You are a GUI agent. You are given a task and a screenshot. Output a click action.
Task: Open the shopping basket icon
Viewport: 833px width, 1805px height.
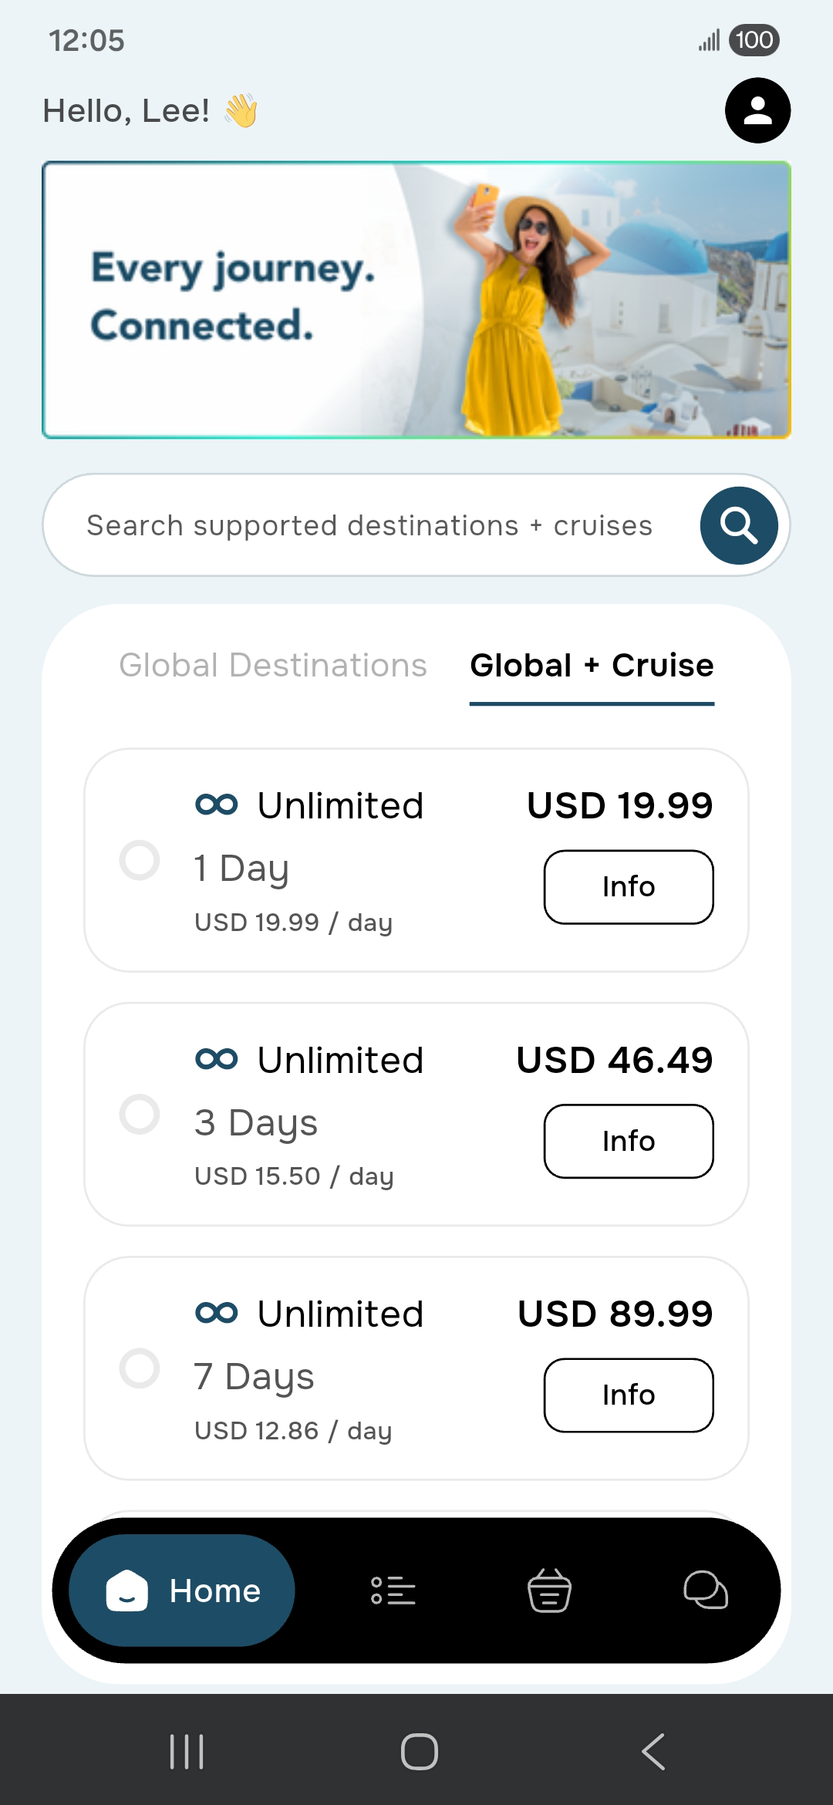point(549,1591)
